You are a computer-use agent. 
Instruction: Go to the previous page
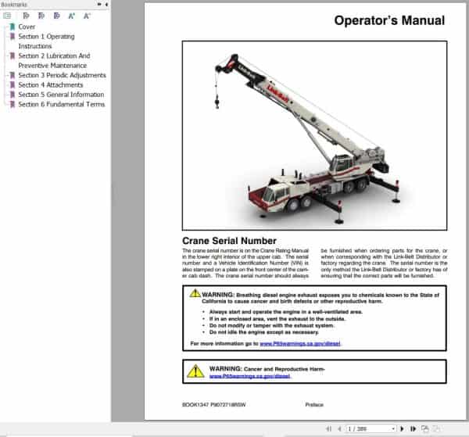(339, 428)
